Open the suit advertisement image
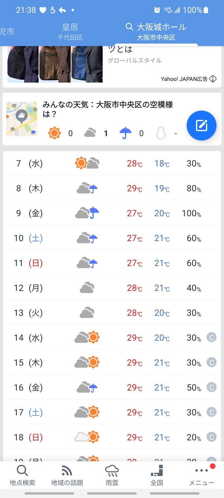224x498 pixels. tap(55, 64)
